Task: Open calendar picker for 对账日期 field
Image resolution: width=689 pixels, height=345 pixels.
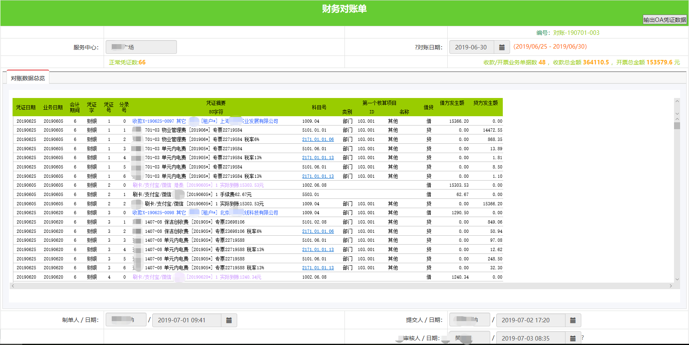Action: [x=502, y=47]
